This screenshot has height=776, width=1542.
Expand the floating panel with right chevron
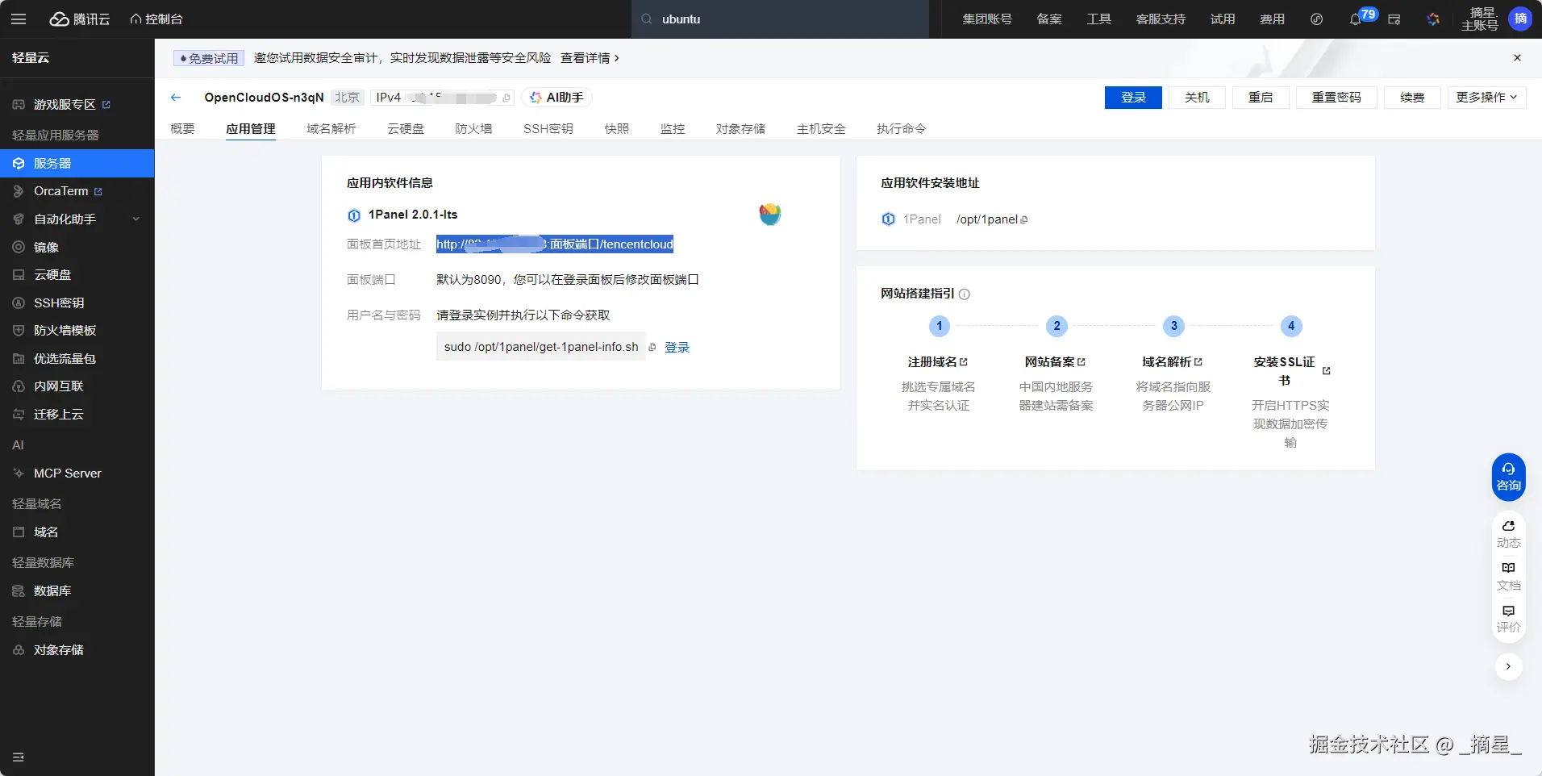[1508, 666]
